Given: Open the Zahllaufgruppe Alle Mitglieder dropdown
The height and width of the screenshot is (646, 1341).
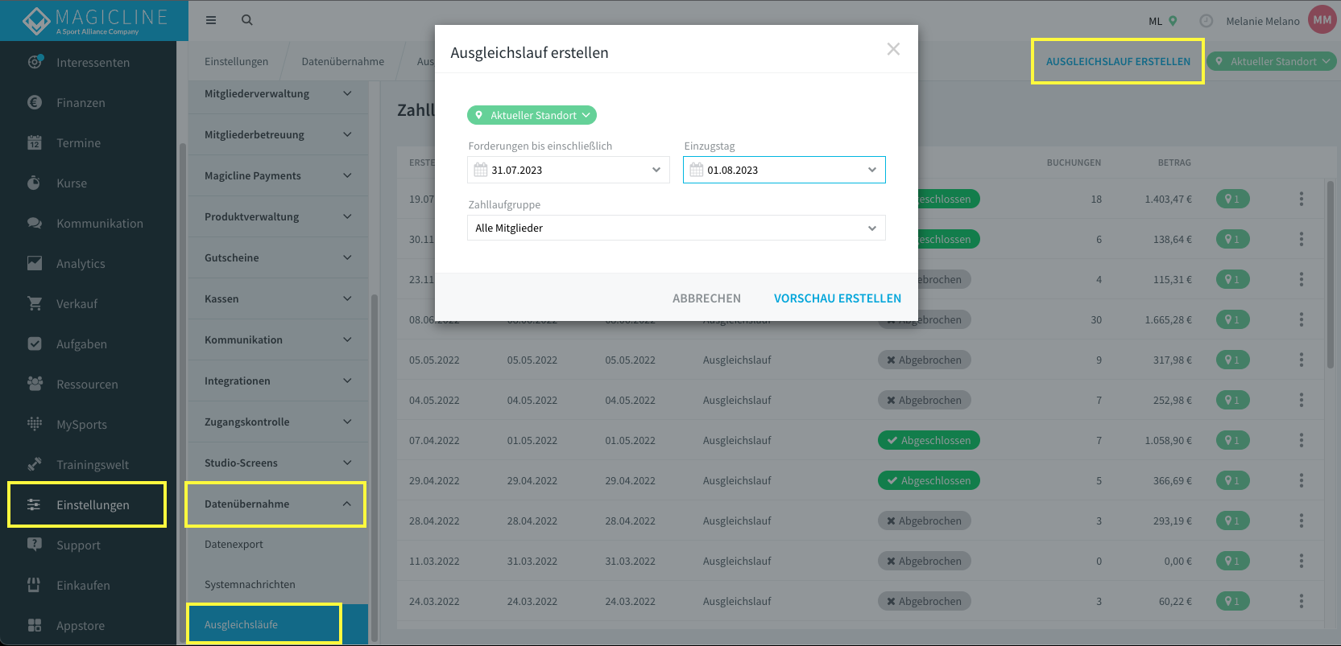Looking at the screenshot, I should coord(676,228).
